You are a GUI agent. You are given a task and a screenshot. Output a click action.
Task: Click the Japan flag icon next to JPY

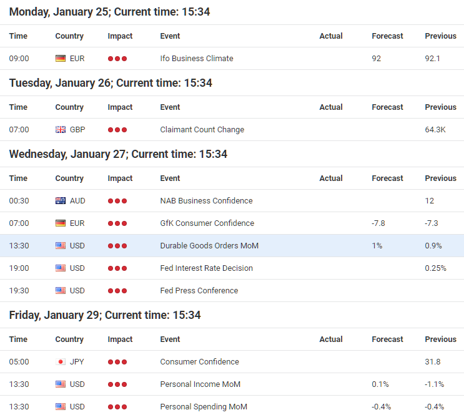click(61, 362)
